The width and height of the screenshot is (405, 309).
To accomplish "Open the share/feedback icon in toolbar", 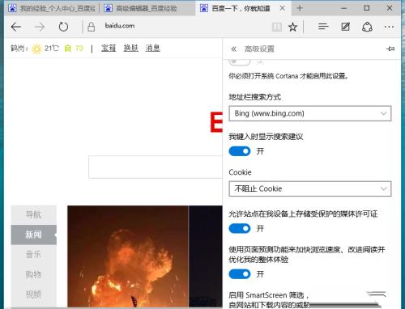I will tap(367, 27).
